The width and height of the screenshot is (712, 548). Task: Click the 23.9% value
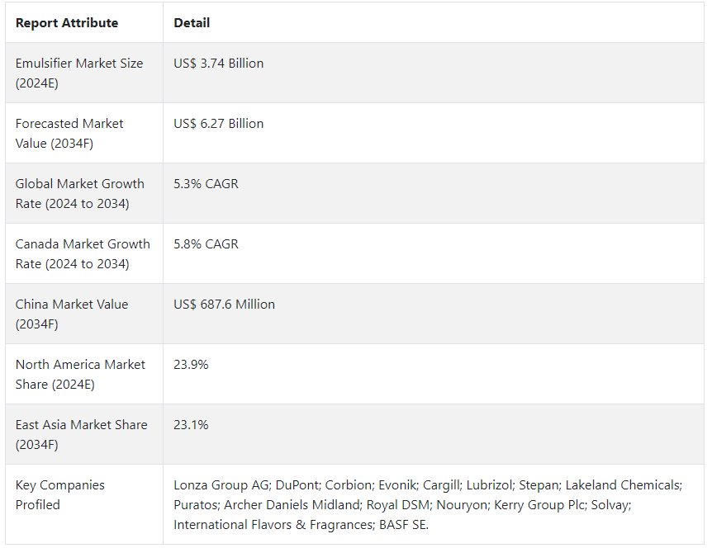click(x=191, y=365)
